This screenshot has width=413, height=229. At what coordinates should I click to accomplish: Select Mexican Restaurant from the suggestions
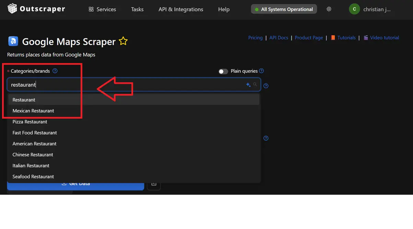(x=33, y=111)
